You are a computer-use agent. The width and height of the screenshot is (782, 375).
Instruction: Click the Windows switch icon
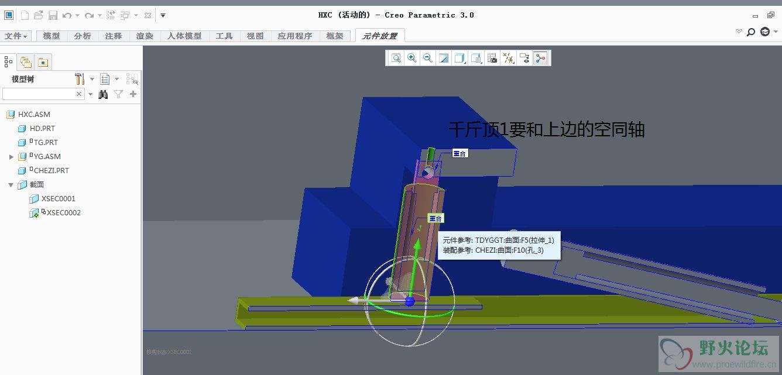125,15
